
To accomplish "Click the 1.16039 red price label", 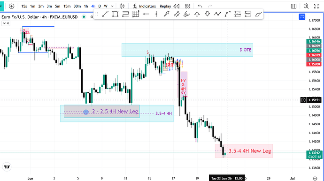I will (x=314, y=55).
